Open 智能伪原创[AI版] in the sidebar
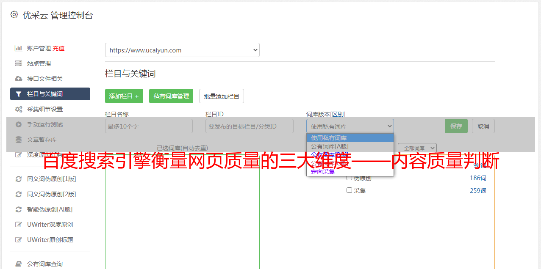Screen dimensions: 541x269 50,209
